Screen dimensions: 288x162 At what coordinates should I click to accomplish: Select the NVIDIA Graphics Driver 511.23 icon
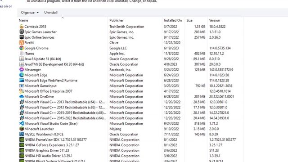(x=22, y=150)
